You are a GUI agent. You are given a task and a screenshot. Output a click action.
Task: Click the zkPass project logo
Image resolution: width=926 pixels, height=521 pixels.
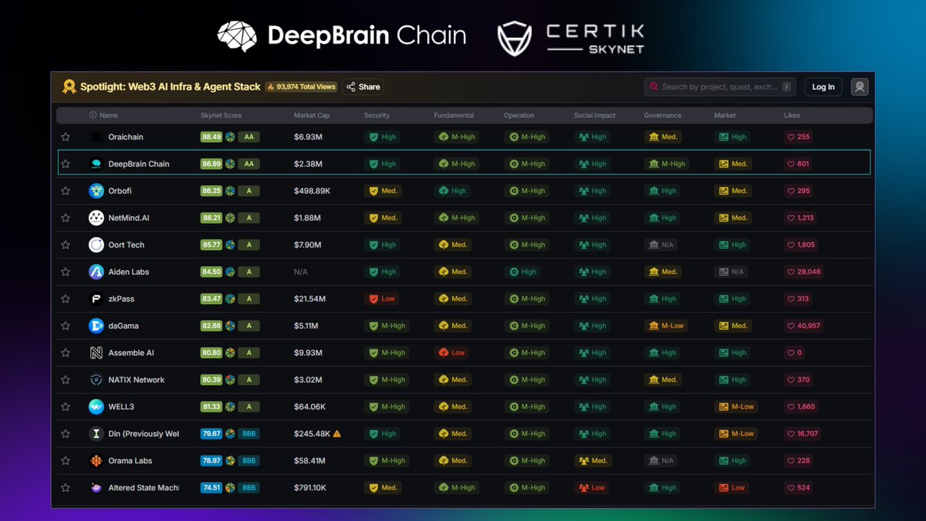tap(96, 299)
